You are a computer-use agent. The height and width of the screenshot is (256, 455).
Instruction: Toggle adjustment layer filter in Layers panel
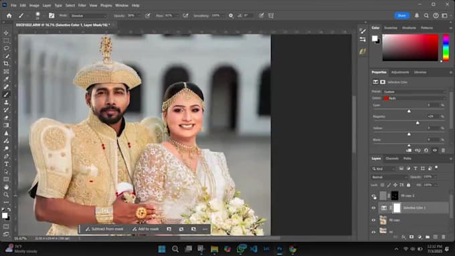coord(408,168)
